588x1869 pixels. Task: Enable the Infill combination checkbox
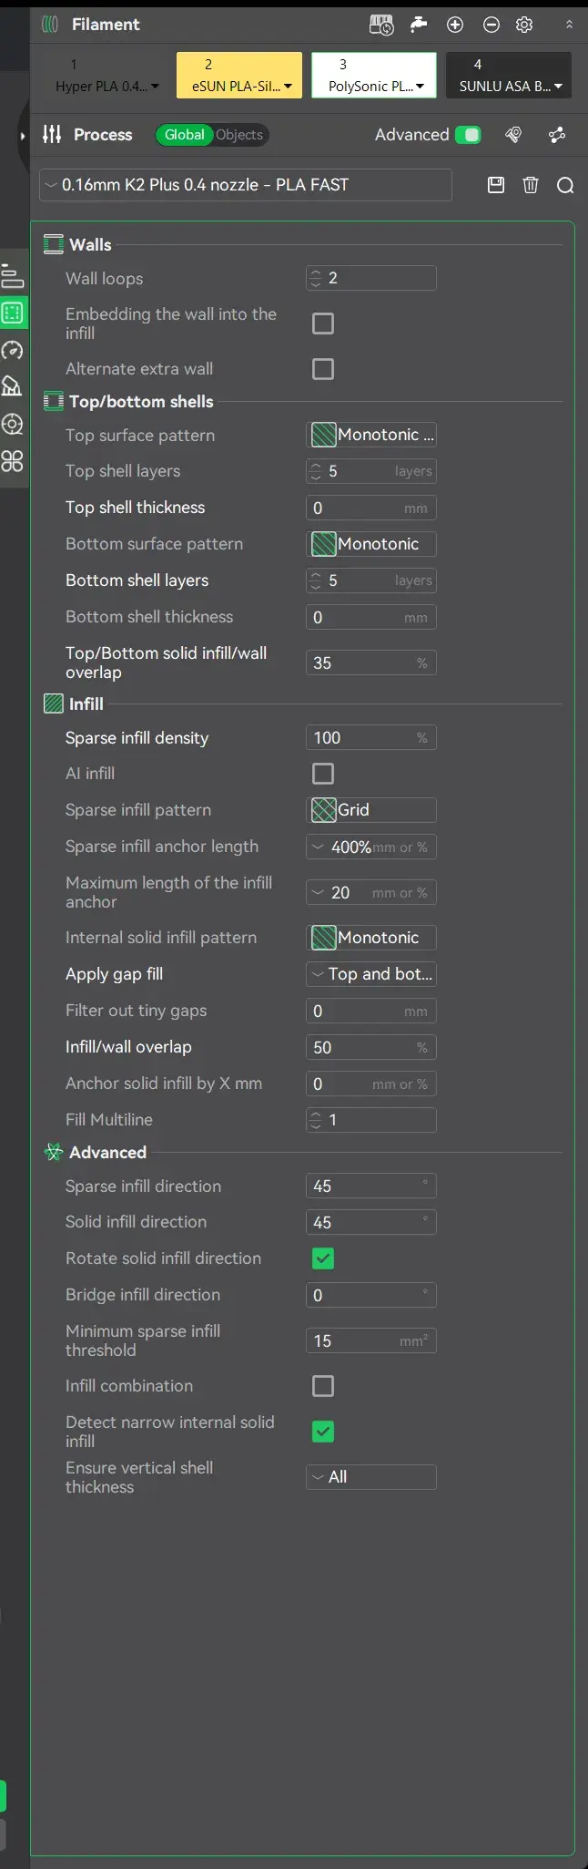pos(323,1386)
